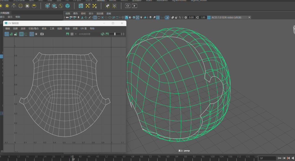
Task: Toggle the viewport textured checker icon
Action: pos(137,18)
